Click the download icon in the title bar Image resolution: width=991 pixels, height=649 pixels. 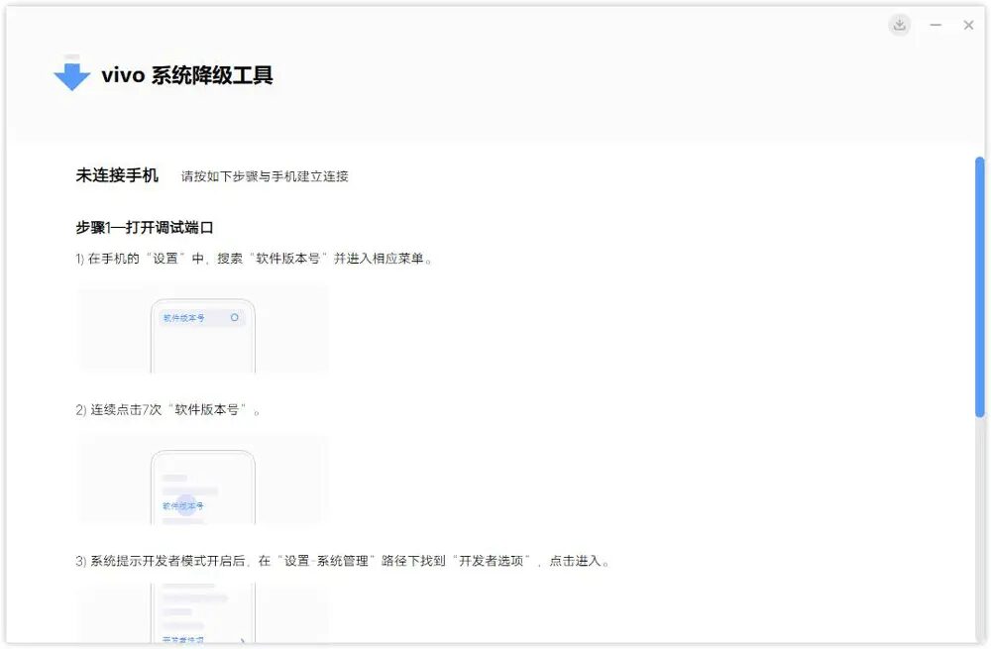click(x=900, y=25)
